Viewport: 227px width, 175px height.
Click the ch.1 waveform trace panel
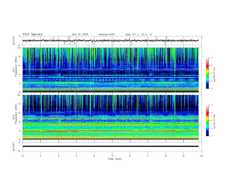pos(112,41)
